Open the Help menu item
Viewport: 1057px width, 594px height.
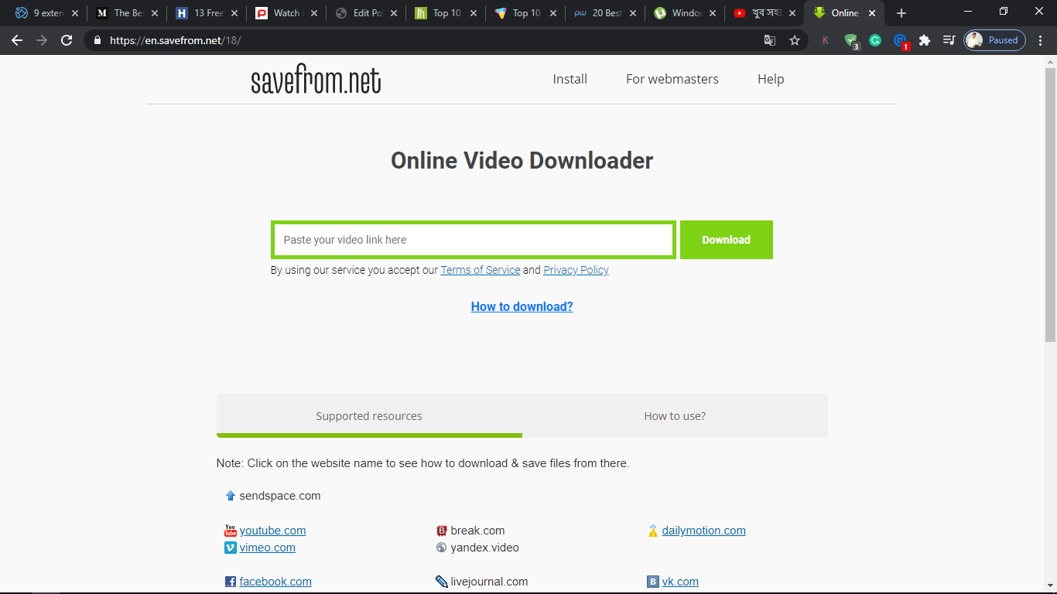coord(771,79)
